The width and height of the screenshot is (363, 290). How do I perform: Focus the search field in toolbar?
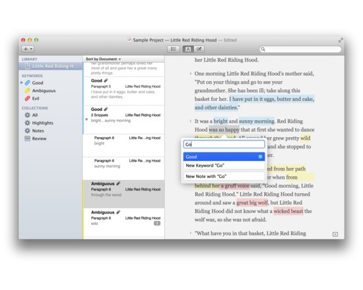pyautogui.click(x=300, y=49)
